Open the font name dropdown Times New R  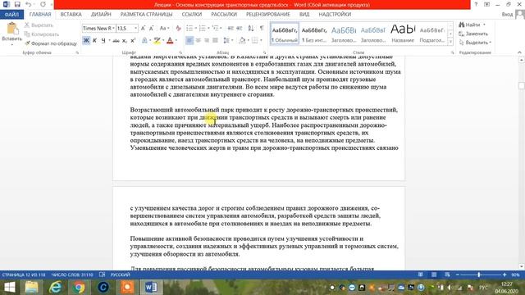pyautogui.click(x=113, y=29)
